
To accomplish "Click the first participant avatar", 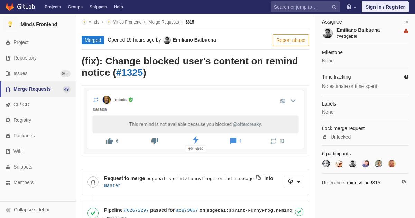I will coord(326,164).
